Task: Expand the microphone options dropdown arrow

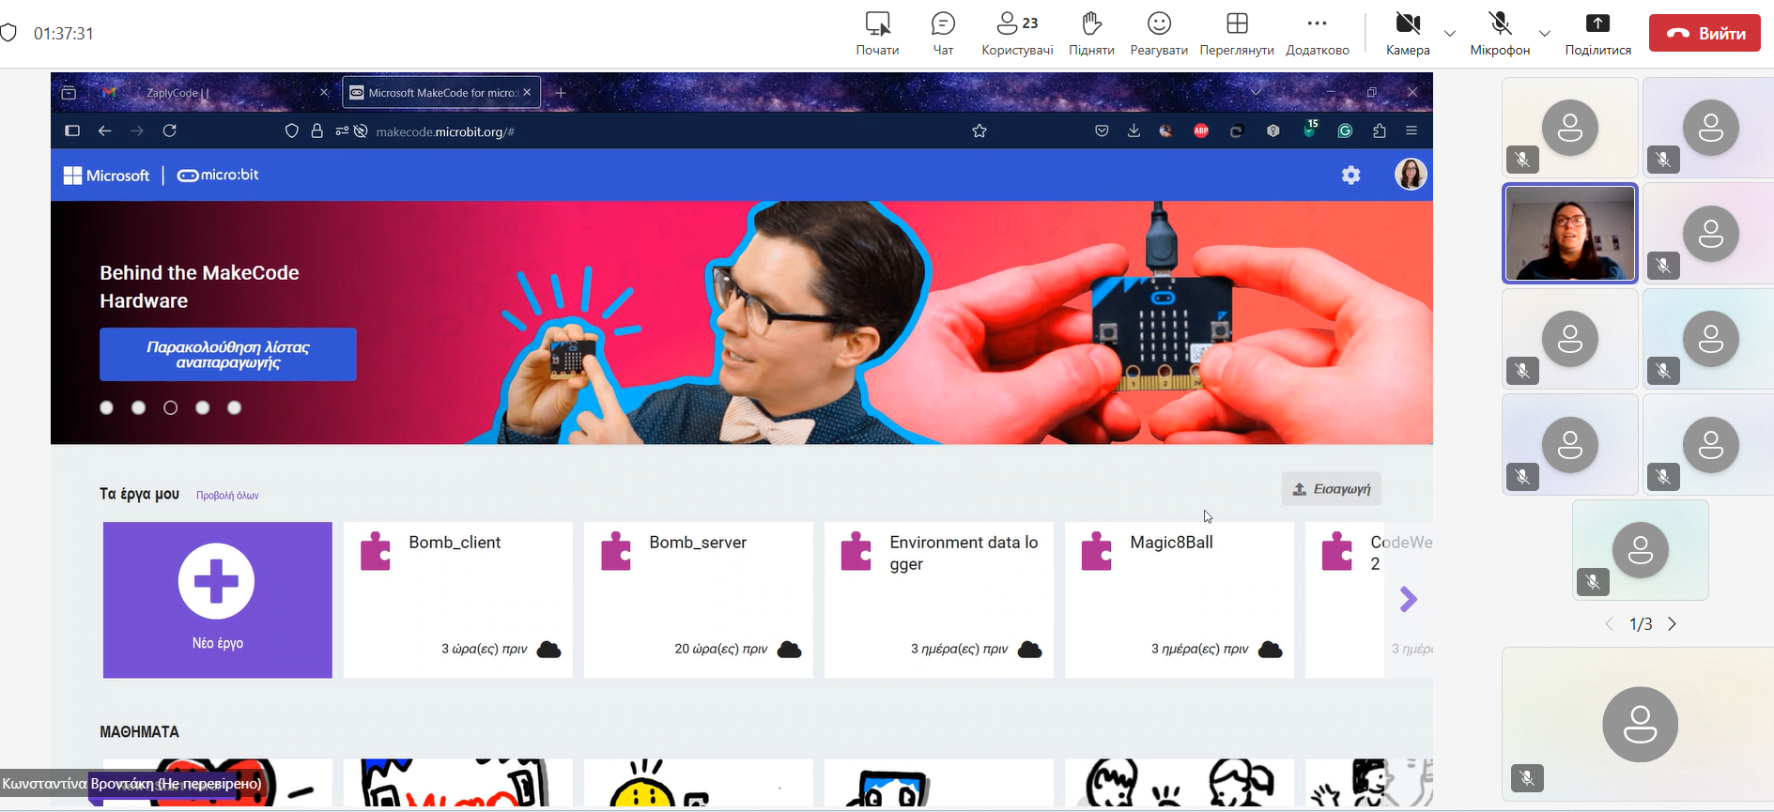Action: click(x=1545, y=34)
